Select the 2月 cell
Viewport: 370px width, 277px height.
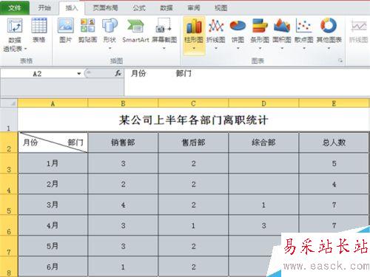click(x=53, y=184)
